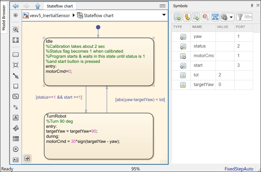Click the Fit to View icon
This screenshot has height=172, width=261.
tap(16, 40)
